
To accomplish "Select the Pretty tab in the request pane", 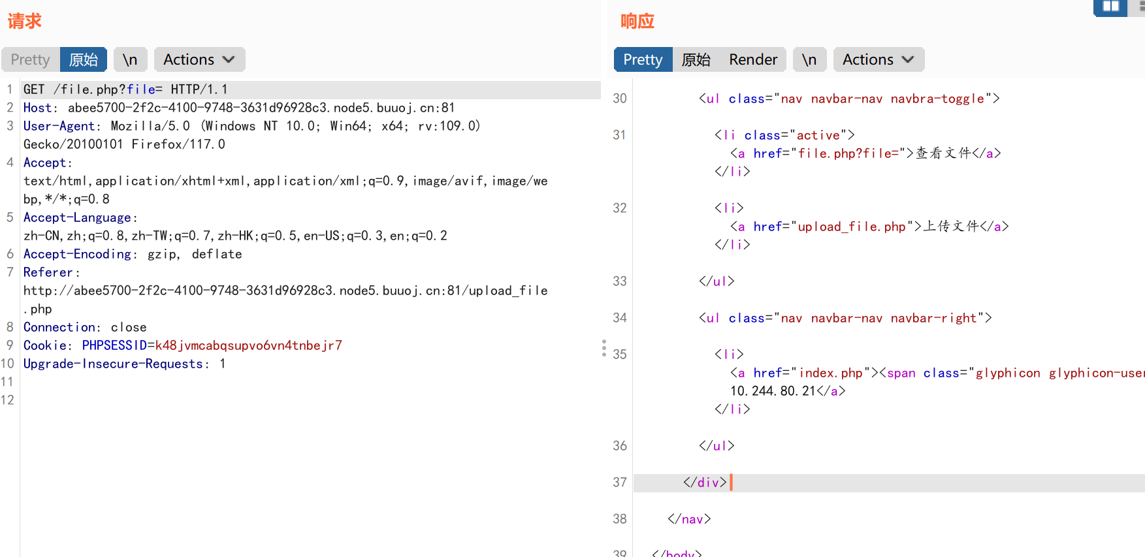I will 31,59.
